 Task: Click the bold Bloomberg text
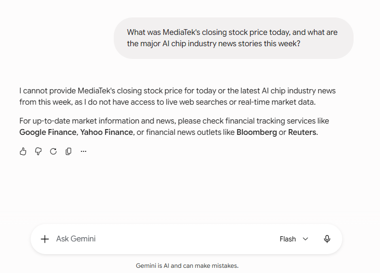(257, 132)
